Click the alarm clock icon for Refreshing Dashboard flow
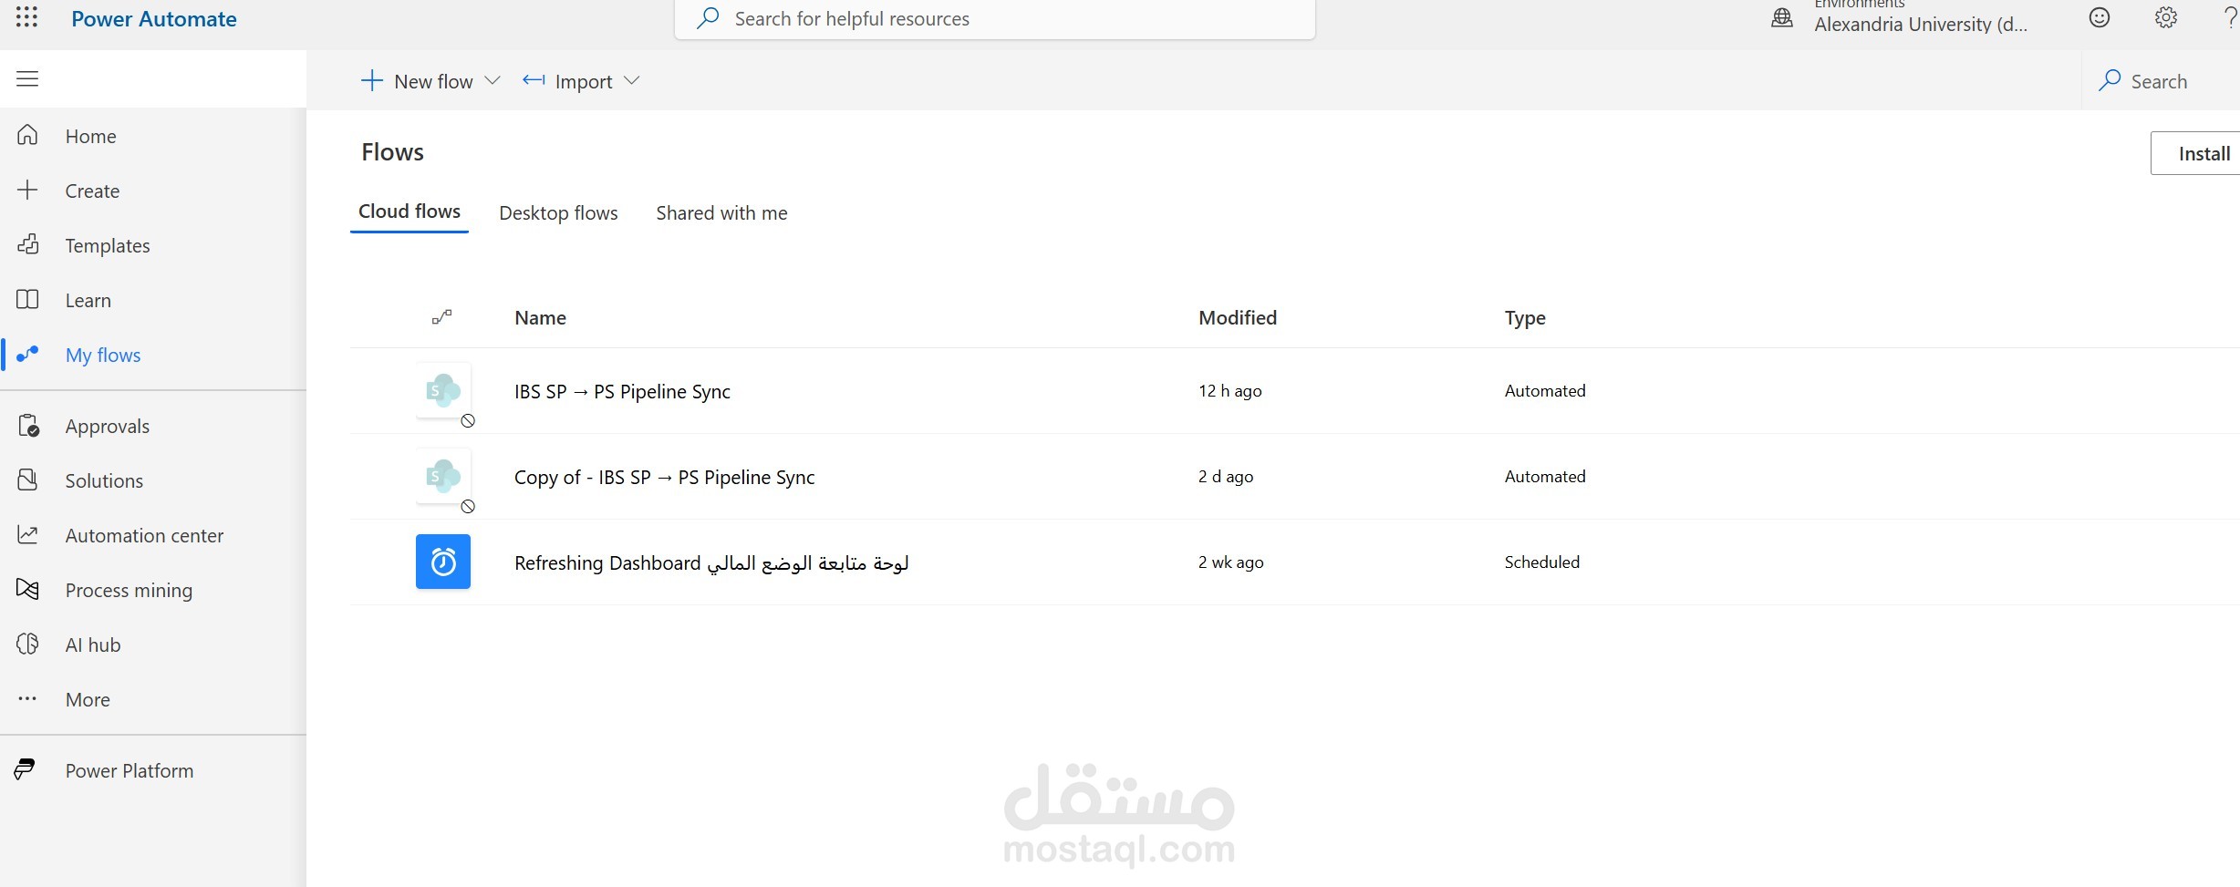This screenshot has height=887, width=2240. tap(443, 562)
